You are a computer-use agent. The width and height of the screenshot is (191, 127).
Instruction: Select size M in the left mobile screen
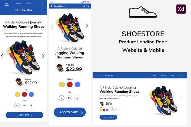24,106
